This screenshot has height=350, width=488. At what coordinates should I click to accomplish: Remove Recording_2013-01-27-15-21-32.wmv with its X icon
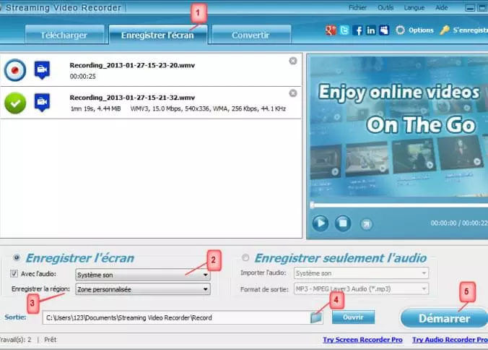click(293, 93)
